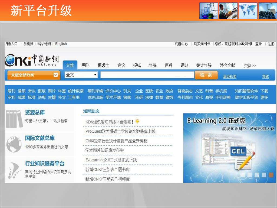Viewport: 277px width, 208px height.
Task: Click 登录 to log in
Action: click(258, 44)
